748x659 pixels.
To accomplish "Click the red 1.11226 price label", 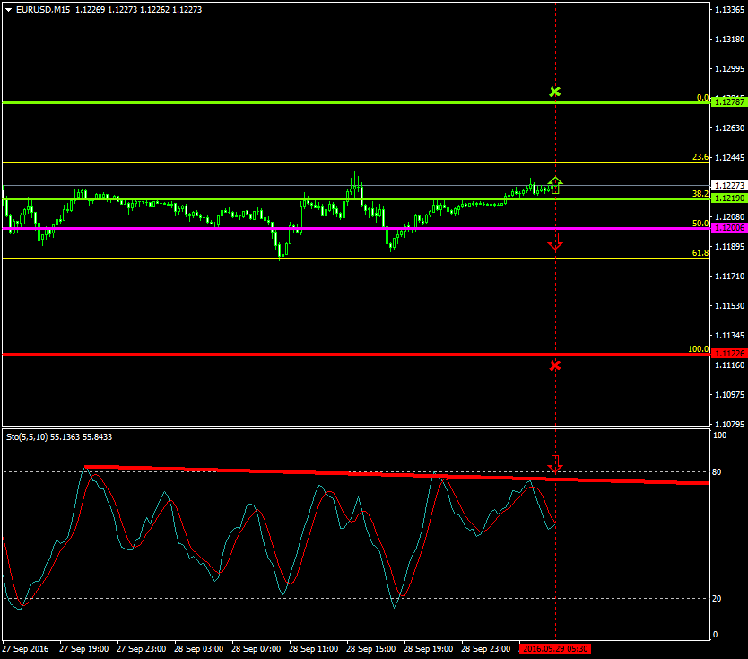I will [x=727, y=354].
